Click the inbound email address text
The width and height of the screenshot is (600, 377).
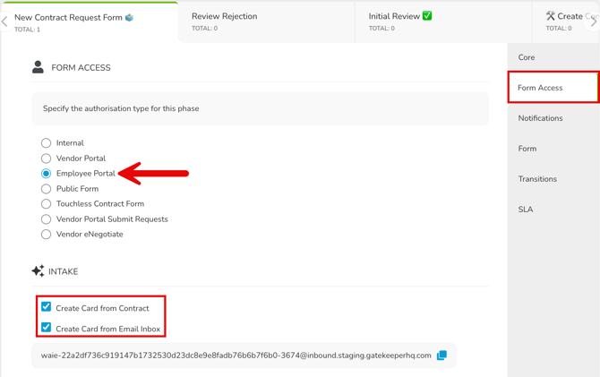tap(236, 356)
